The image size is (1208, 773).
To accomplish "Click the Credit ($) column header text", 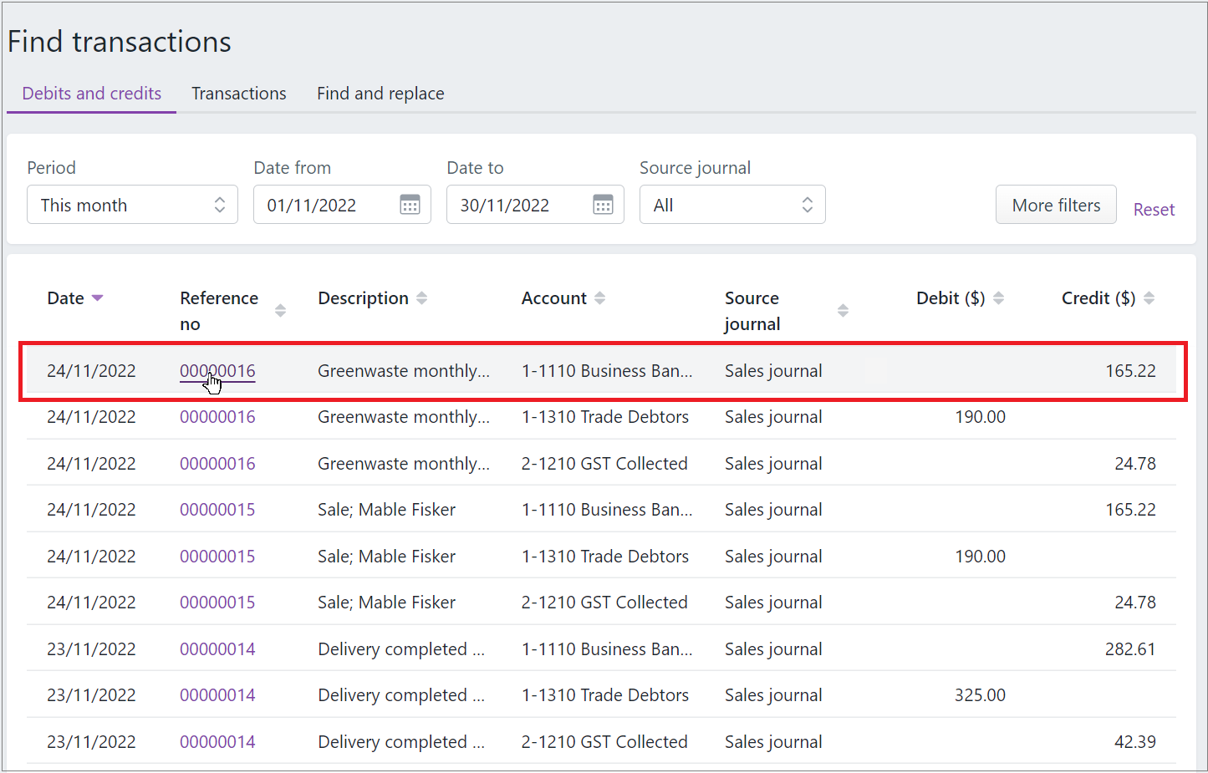I will [1098, 298].
